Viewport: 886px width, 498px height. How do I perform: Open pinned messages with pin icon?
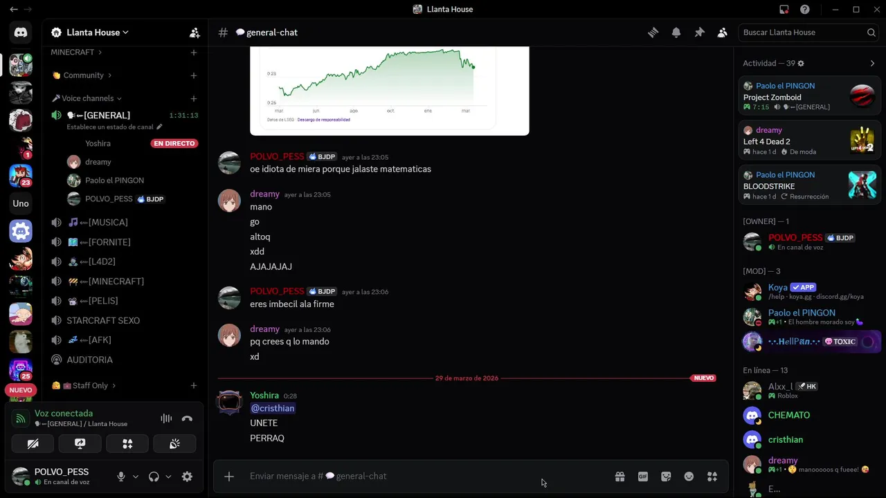[699, 33]
